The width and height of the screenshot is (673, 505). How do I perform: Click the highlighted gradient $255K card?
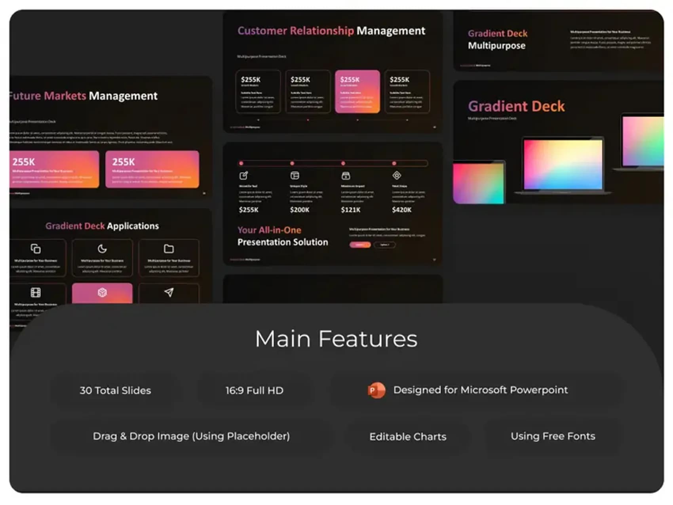357,92
